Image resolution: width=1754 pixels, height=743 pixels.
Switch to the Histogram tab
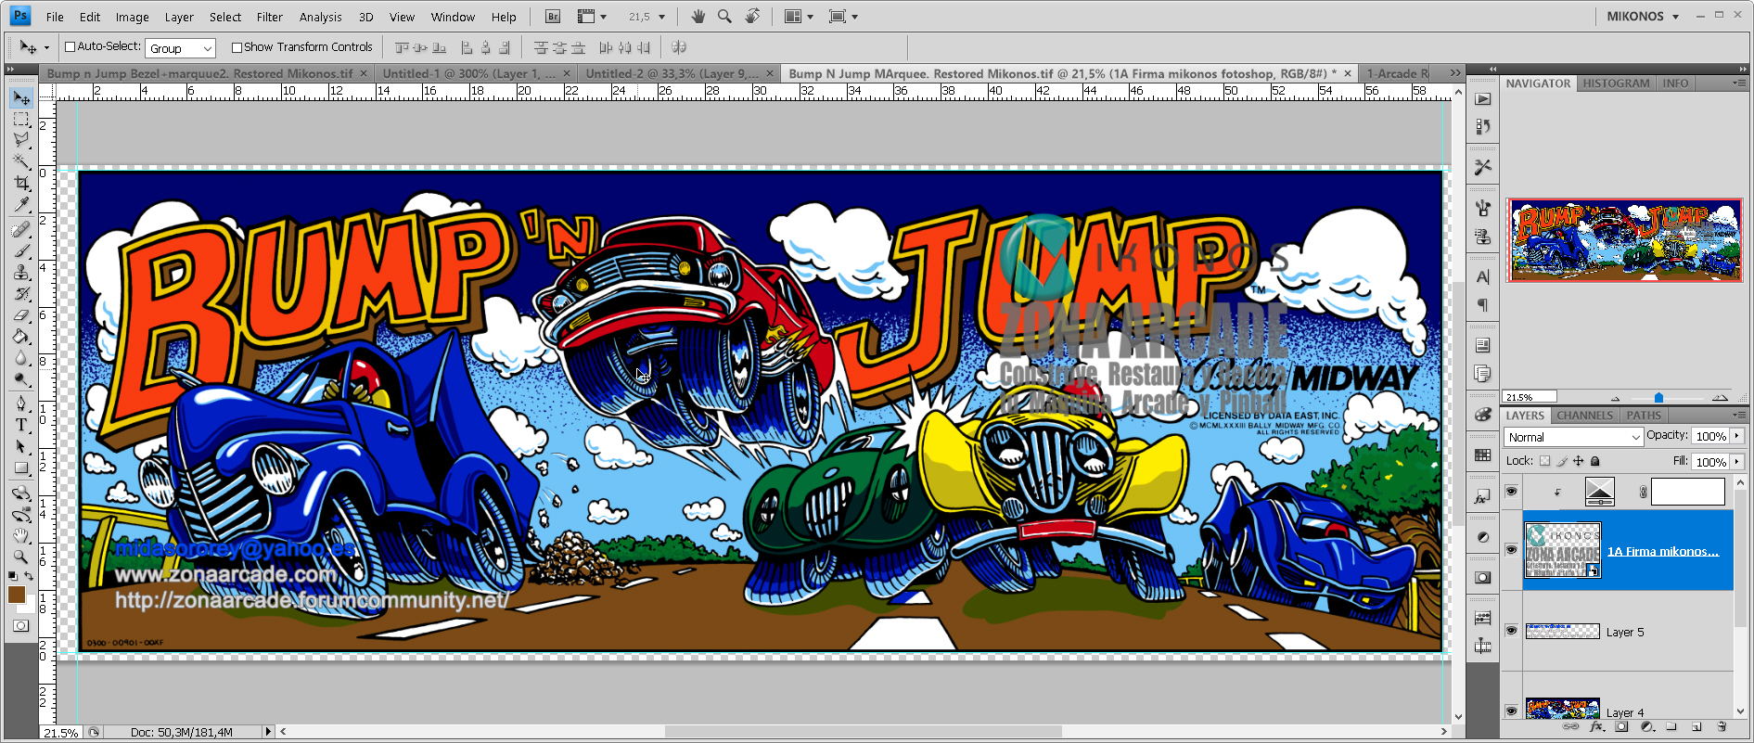1616,83
